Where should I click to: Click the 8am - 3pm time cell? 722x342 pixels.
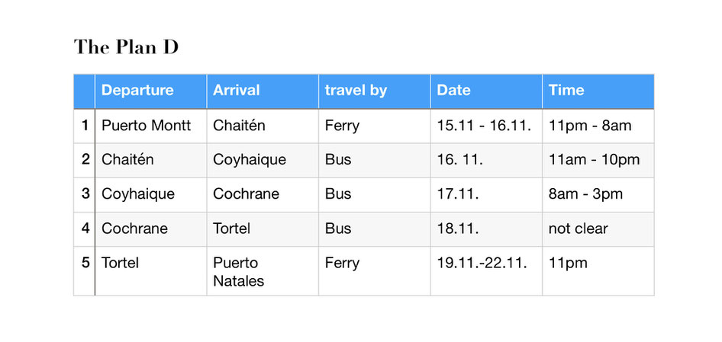pyautogui.click(x=598, y=195)
